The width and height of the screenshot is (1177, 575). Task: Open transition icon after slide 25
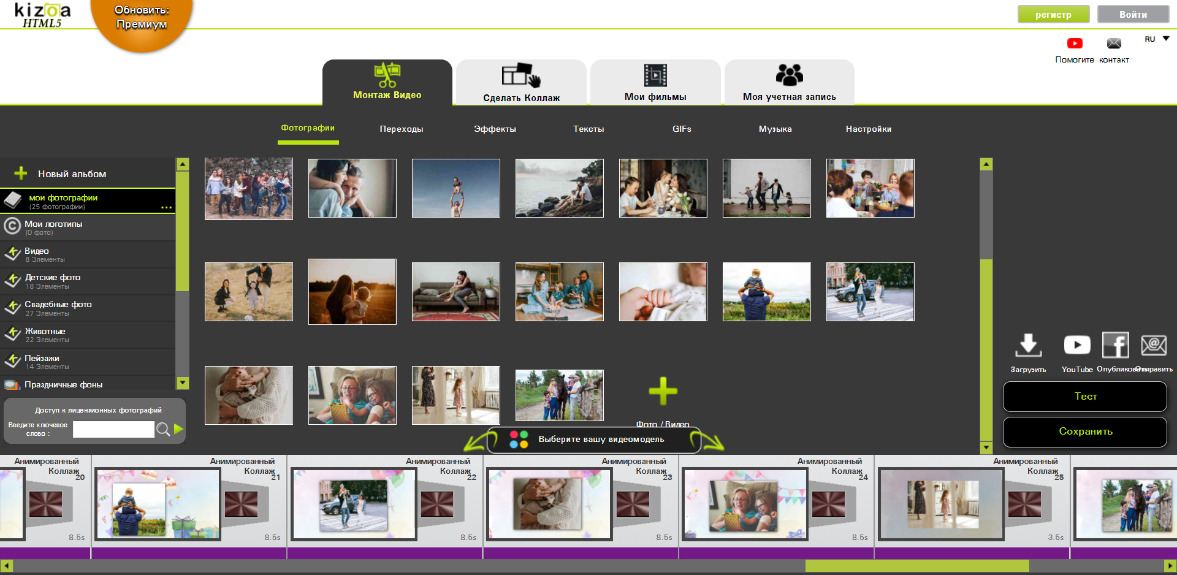1024,505
